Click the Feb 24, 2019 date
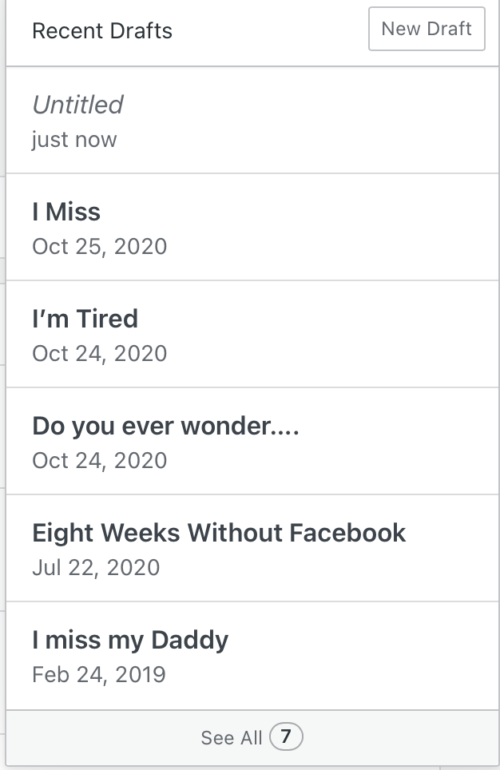 pos(99,675)
